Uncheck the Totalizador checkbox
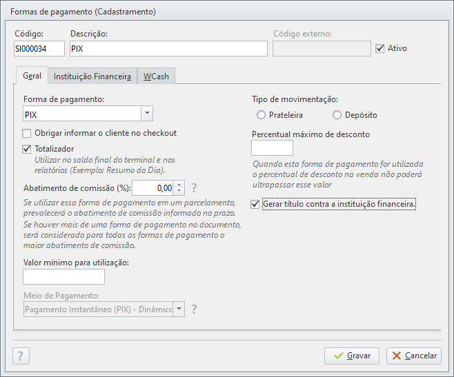Viewport: 454px width, 377px height. click(x=27, y=149)
